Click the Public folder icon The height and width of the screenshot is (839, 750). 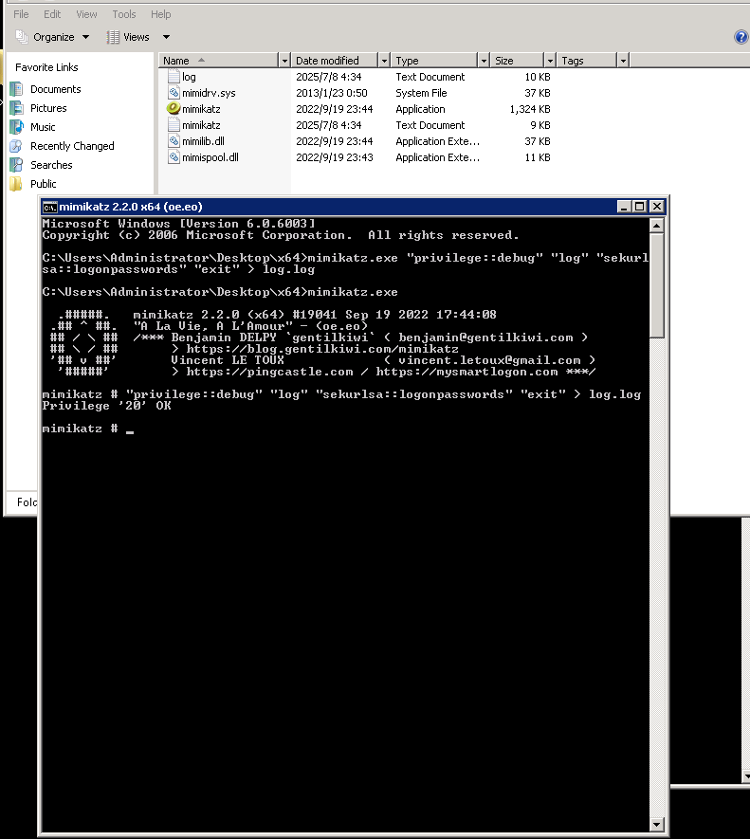(x=17, y=184)
